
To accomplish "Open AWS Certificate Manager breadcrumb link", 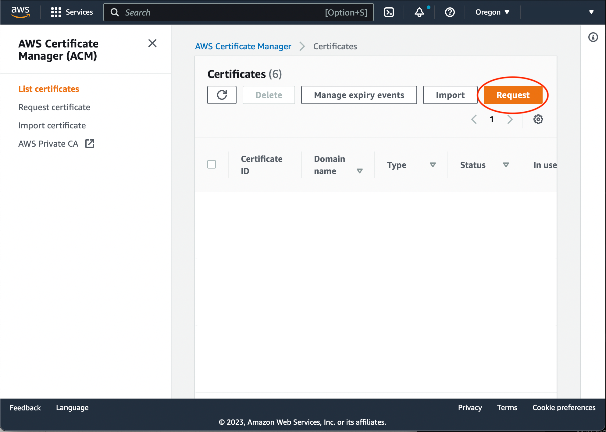I will pyautogui.click(x=243, y=46).
